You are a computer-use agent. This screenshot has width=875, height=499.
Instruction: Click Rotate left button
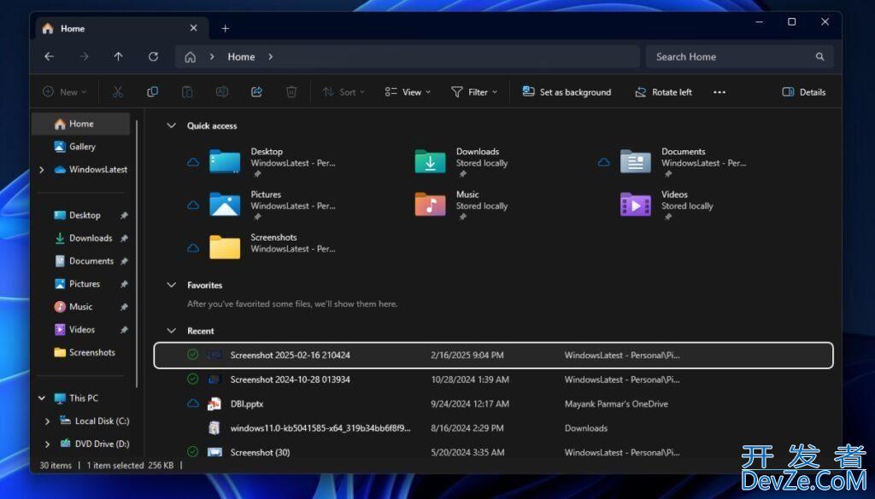pyautogui.click(x=663, y=92)
